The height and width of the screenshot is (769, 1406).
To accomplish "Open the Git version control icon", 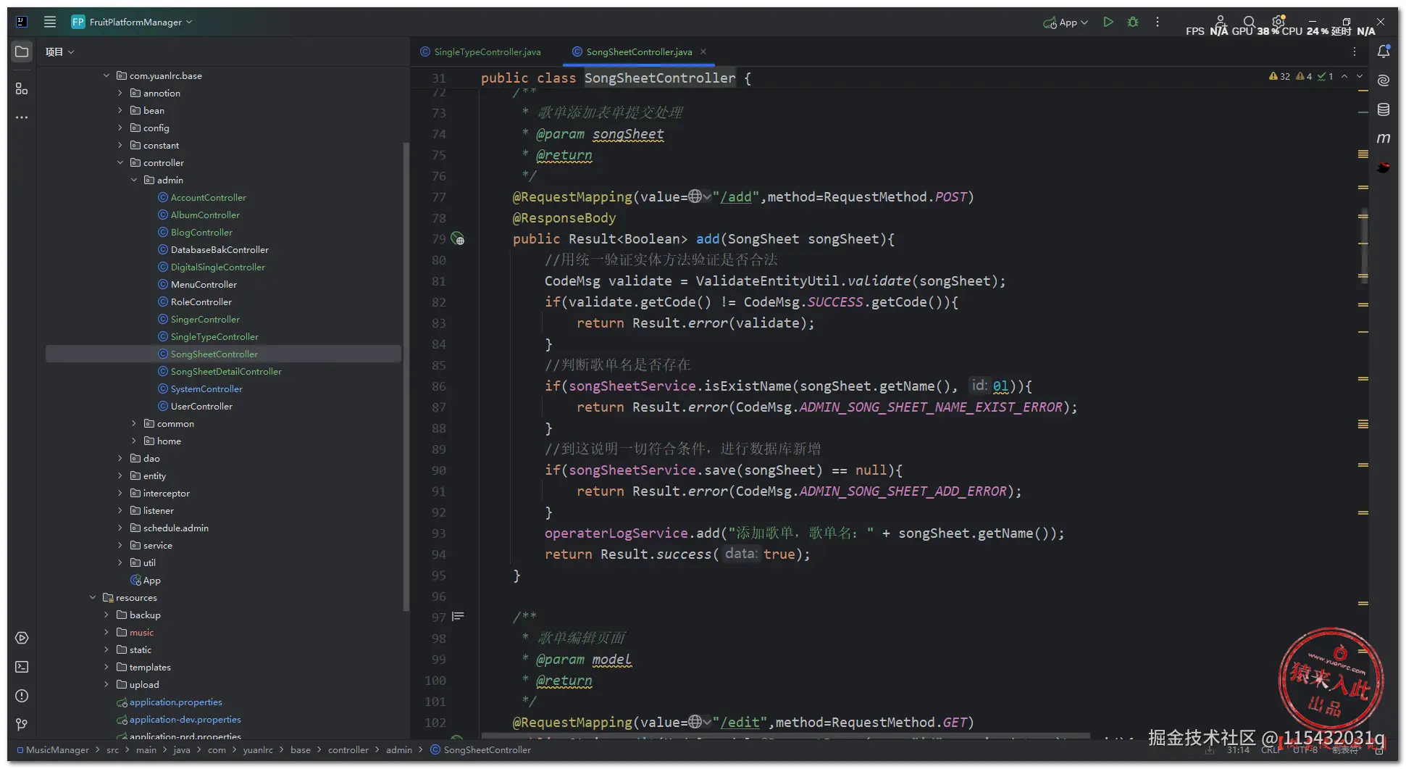I will point(22,725).
